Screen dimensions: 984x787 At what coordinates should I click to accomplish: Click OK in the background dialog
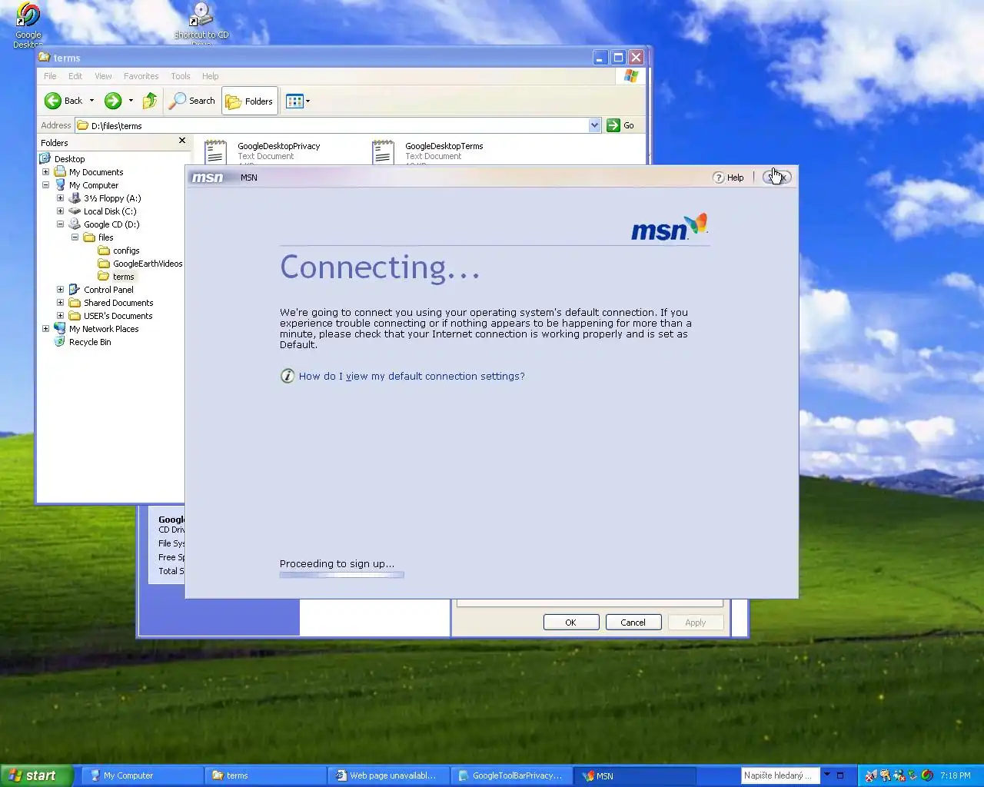pyautogui.click(x=571, y=623)
